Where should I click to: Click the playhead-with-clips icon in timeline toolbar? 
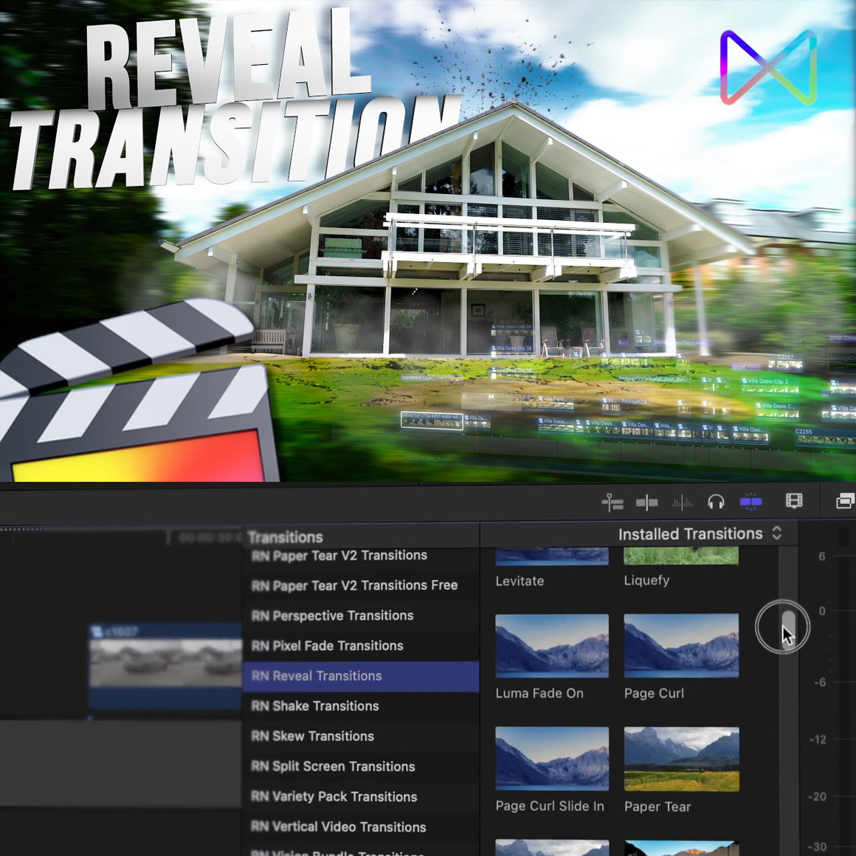click(612, 503)
